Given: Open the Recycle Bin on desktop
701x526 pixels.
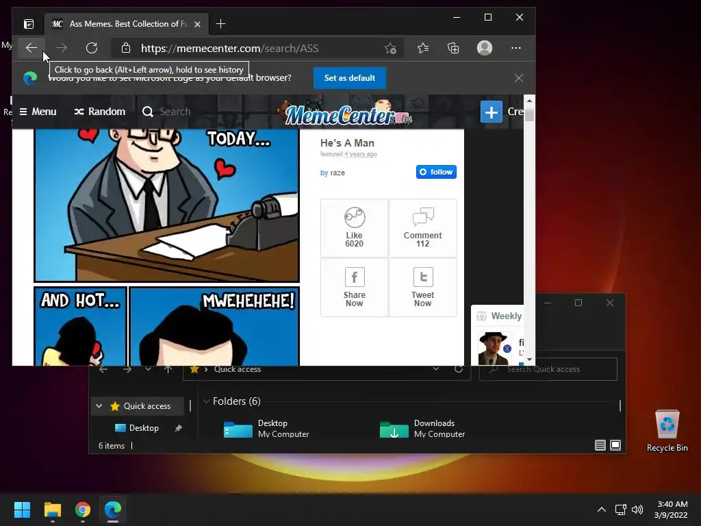Looking at the screenshot, I should point(667,431).
